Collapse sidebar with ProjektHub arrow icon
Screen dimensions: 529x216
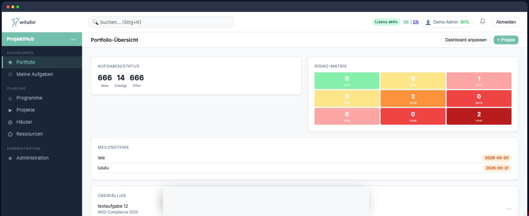(x=73, y=39)
